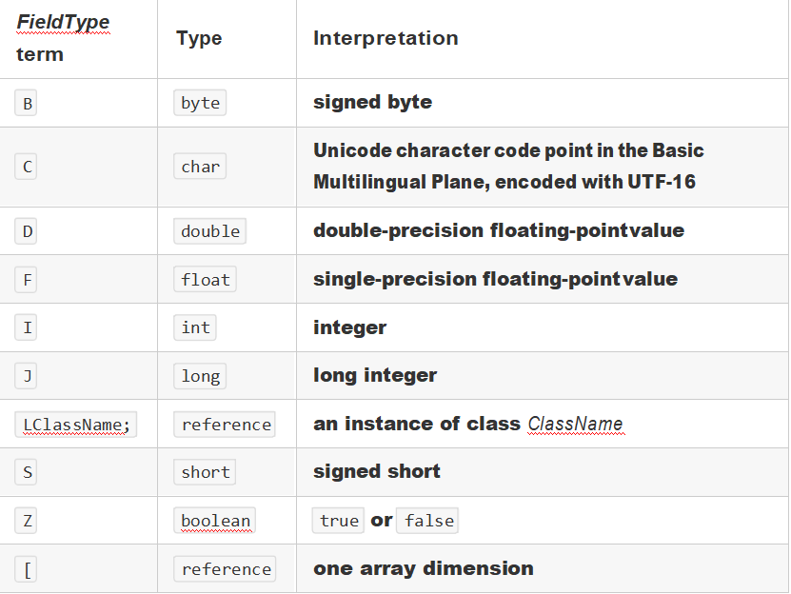The image size is (791, 594).
Task: Click the "false" code value
Action: click(427, 521)
